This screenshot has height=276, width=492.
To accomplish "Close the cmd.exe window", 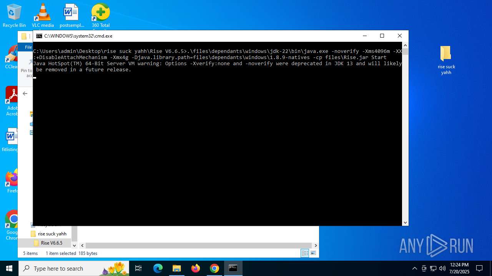I will coord(400,36).
